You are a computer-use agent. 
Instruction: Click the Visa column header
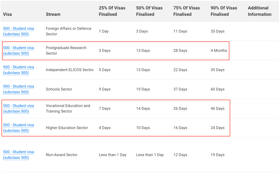click(7, 14)
